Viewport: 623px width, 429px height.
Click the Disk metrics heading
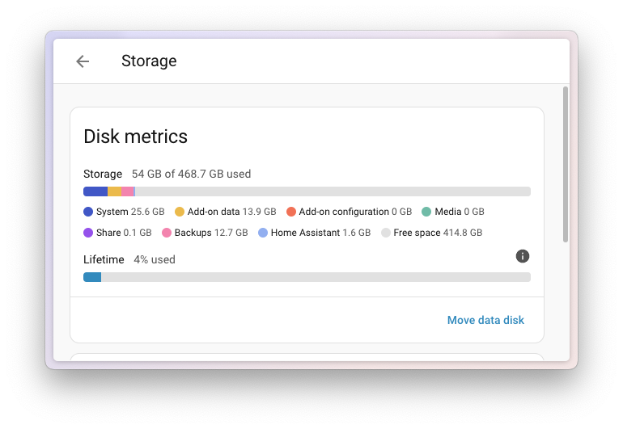click(136, 137)
